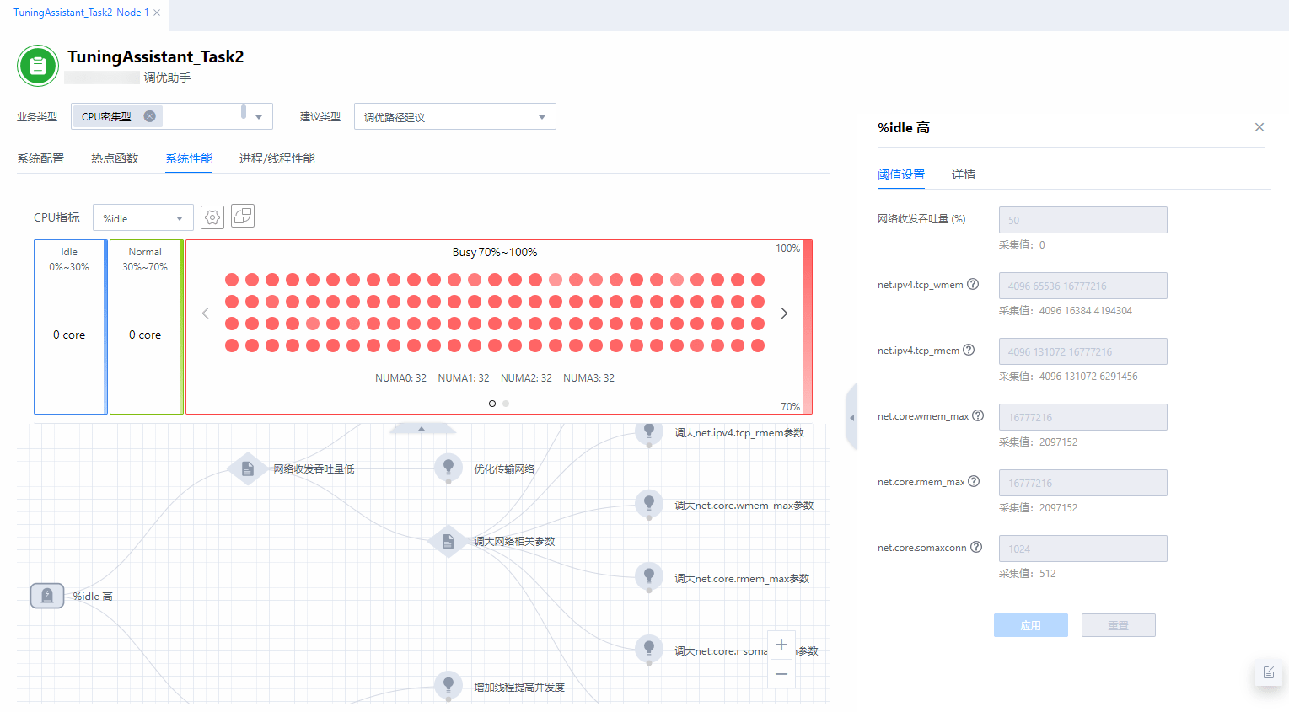The height and width of the screenshot is (712, 1289).
Task: Click the 调大net.core.rmem_max参数 label
Action: tap(742, 578)
